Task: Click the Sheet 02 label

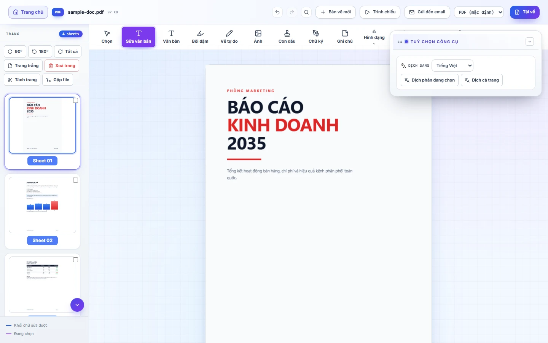Action: click(x=42, y=240)
